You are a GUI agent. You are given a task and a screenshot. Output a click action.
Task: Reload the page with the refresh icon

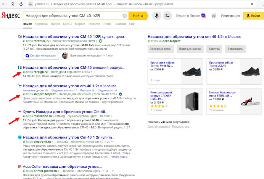tap(21, 4)
